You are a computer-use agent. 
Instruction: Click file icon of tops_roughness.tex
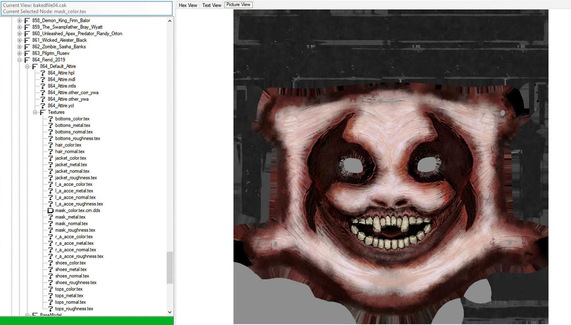coord(50,309)
